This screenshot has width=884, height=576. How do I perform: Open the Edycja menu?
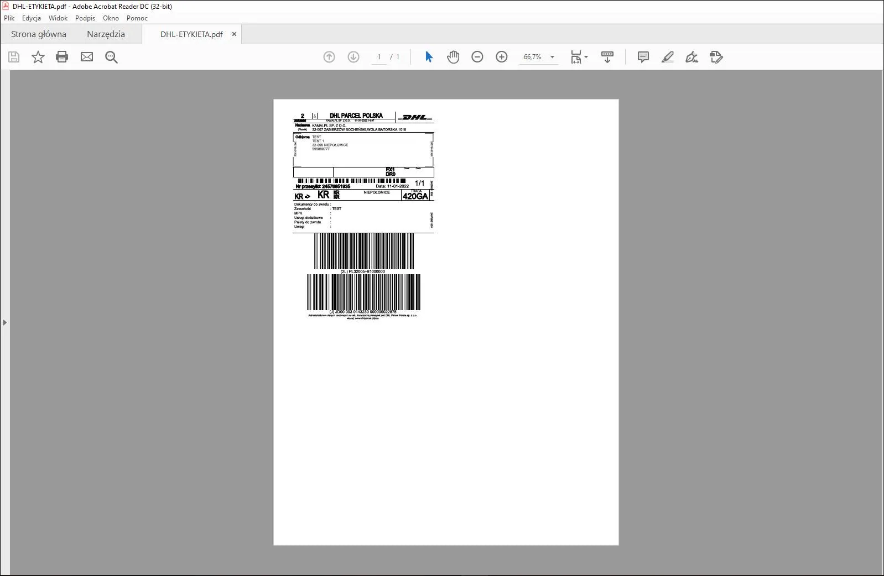pyautogui.click(x=32, y=18)
